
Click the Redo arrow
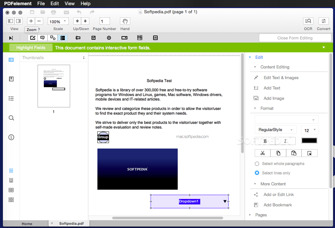(92, 12)
